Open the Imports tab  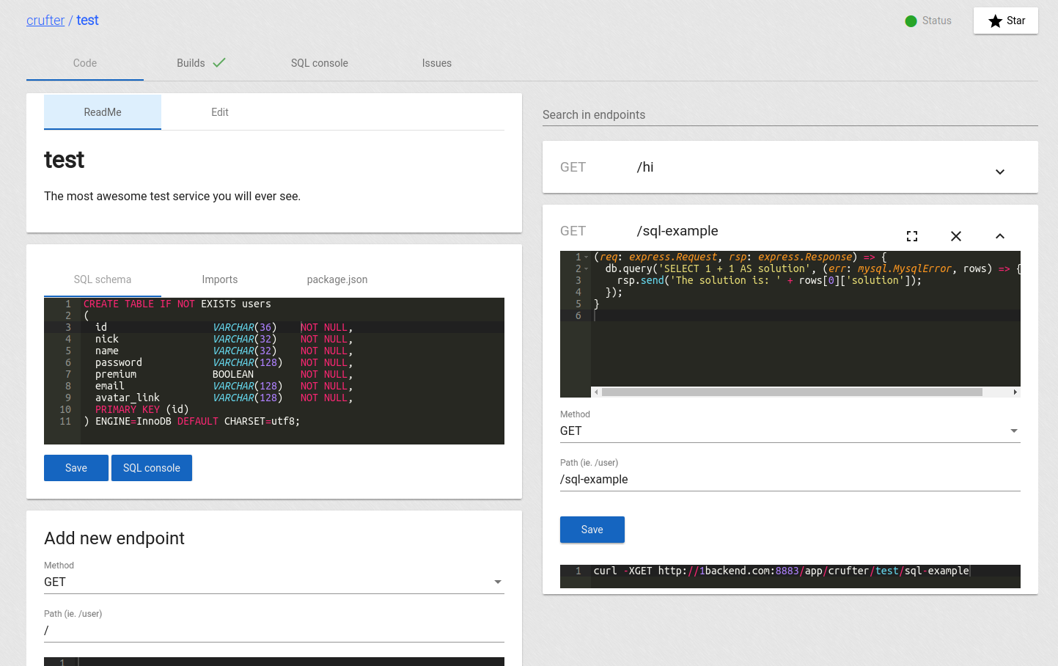pos(220,279)
